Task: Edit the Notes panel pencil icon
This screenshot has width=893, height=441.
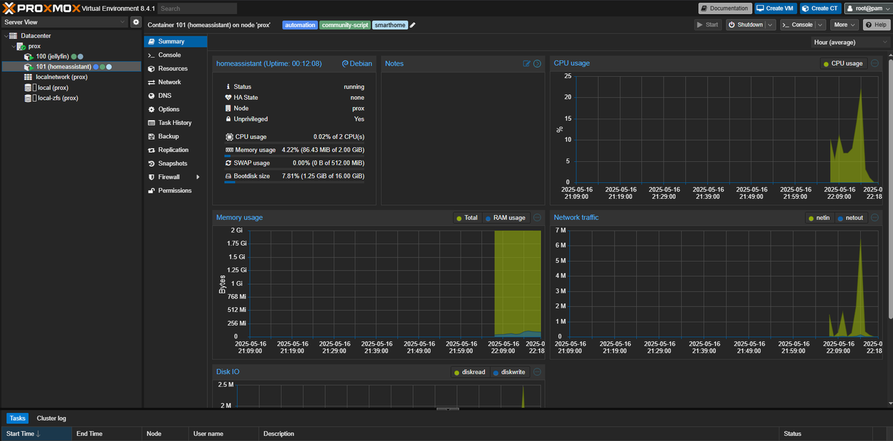Action: click(527, 63)
